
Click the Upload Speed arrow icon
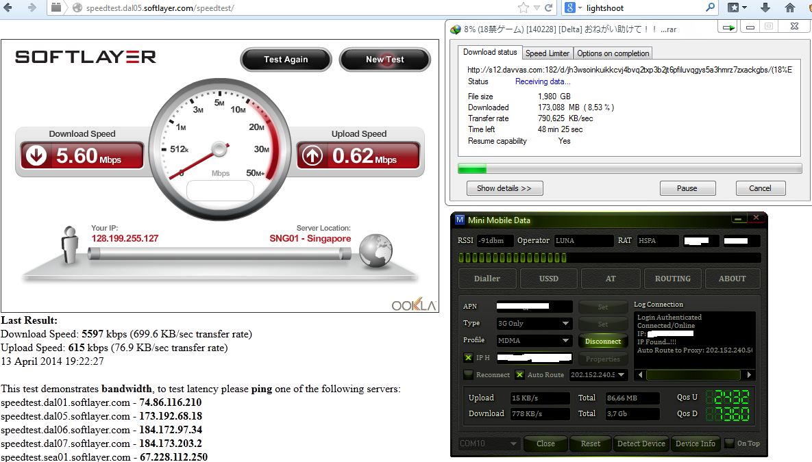click(312, 155)
